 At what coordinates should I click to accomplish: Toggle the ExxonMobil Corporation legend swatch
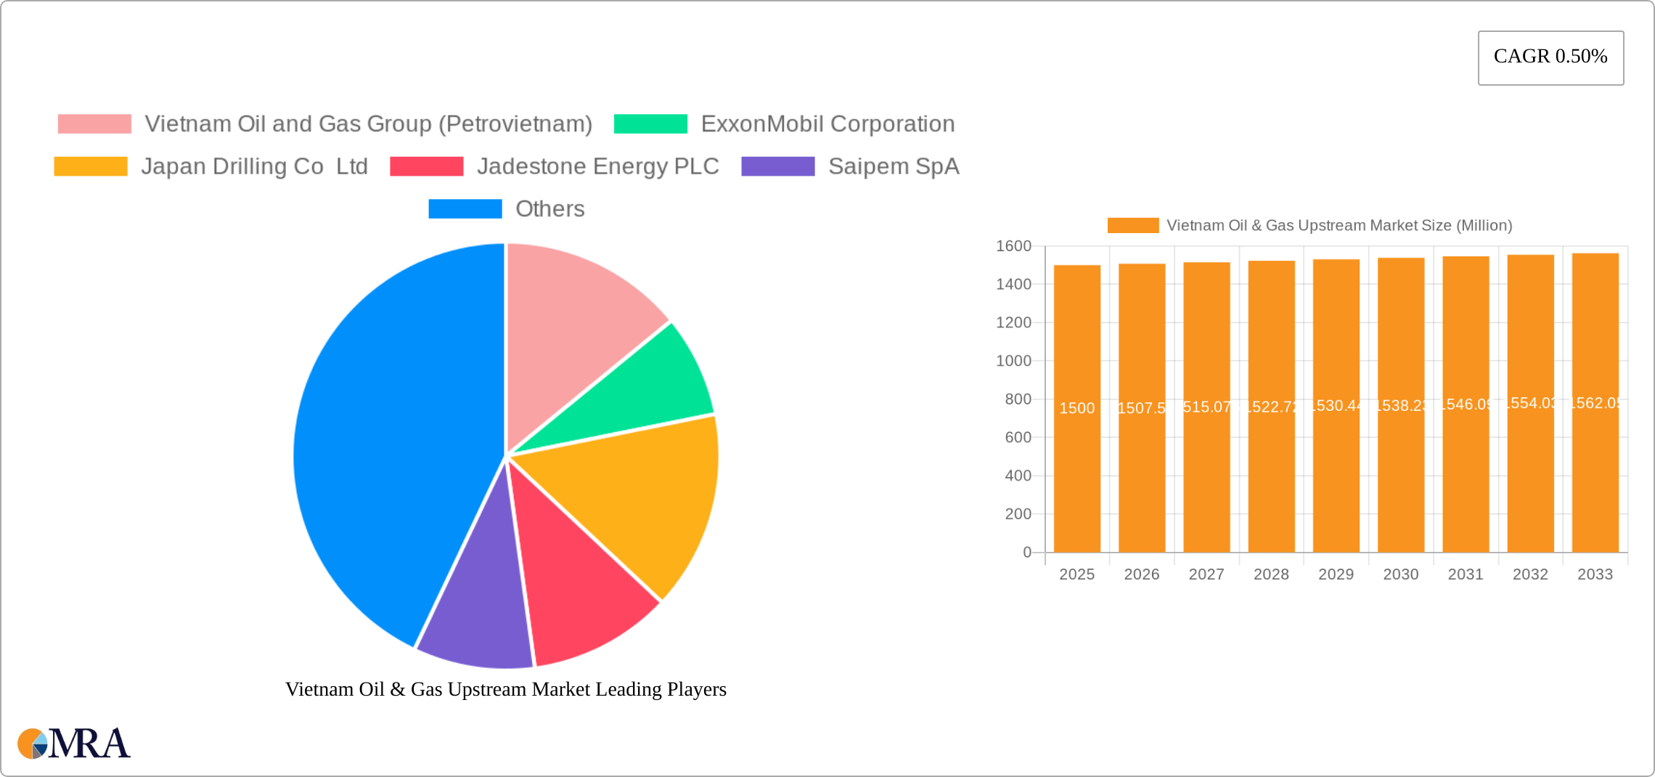tap(650, 124)
